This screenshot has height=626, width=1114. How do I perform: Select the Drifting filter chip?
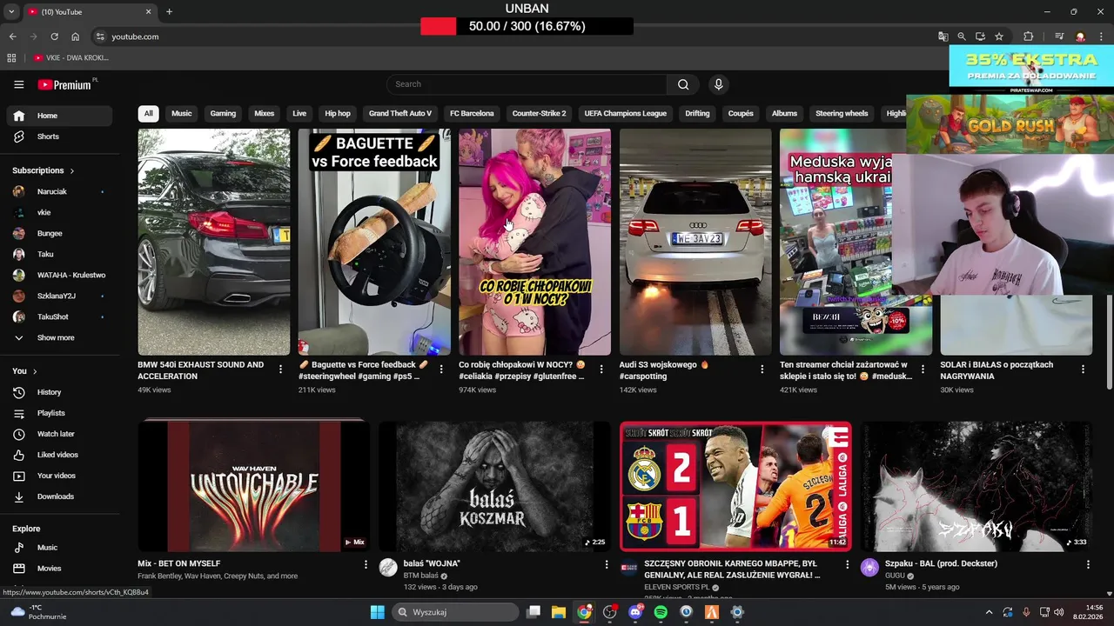tap(697, 114)
